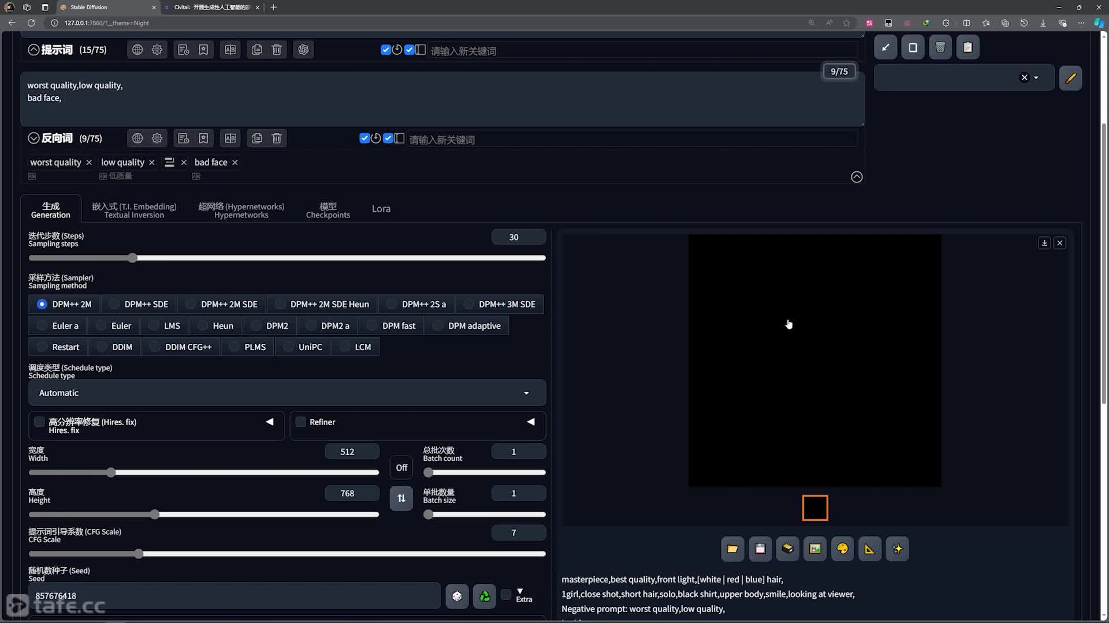Adjust the CFG Scale slider
1109x623 pixels.
pyautogui.click(x=287, y=554)
